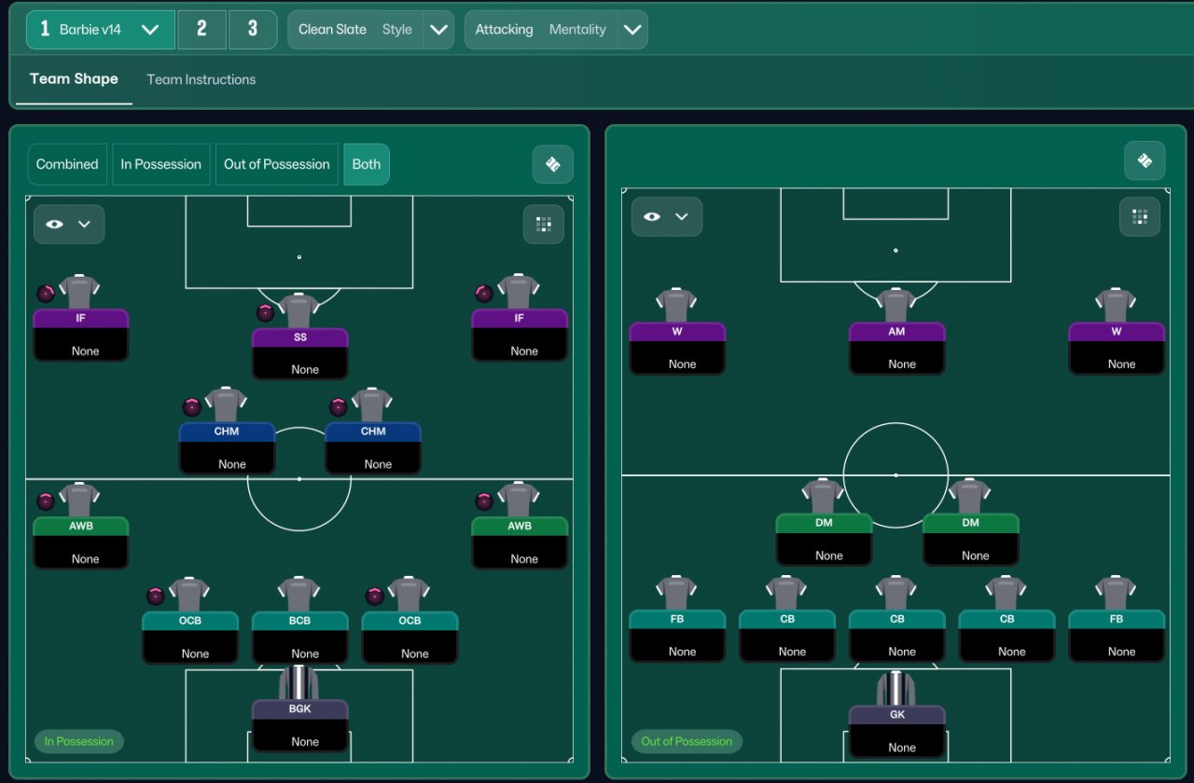Select the SS role card
Viewport: 1194px width, 783px height.
pos(300,353)
